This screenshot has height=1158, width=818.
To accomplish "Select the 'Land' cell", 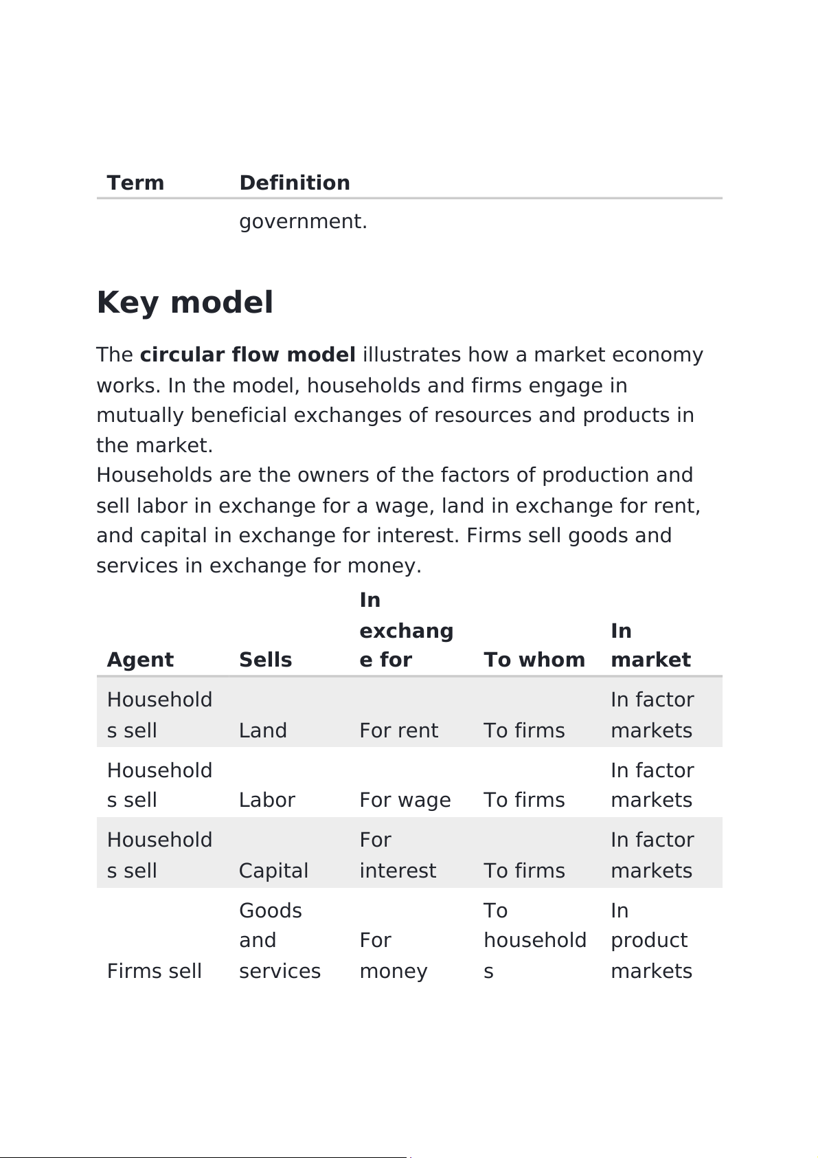I will click(262, 730).
